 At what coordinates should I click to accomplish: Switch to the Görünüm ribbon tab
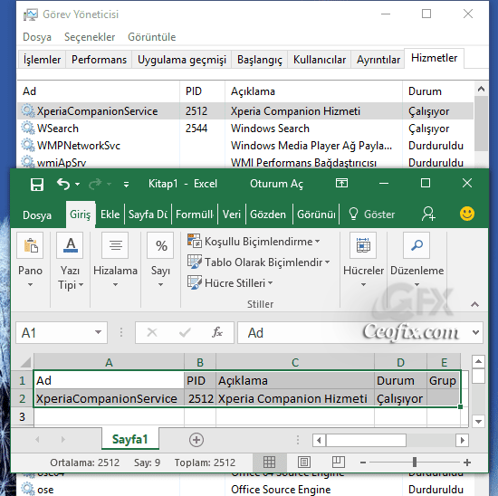point(316,215)
